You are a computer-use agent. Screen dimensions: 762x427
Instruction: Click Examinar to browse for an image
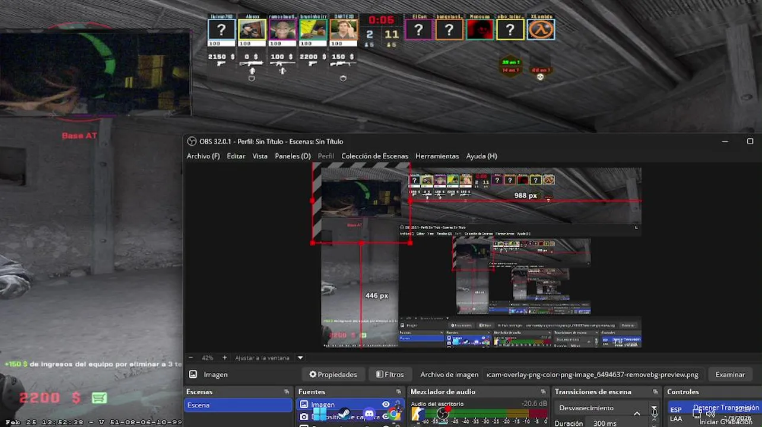[x=730, y=374]
